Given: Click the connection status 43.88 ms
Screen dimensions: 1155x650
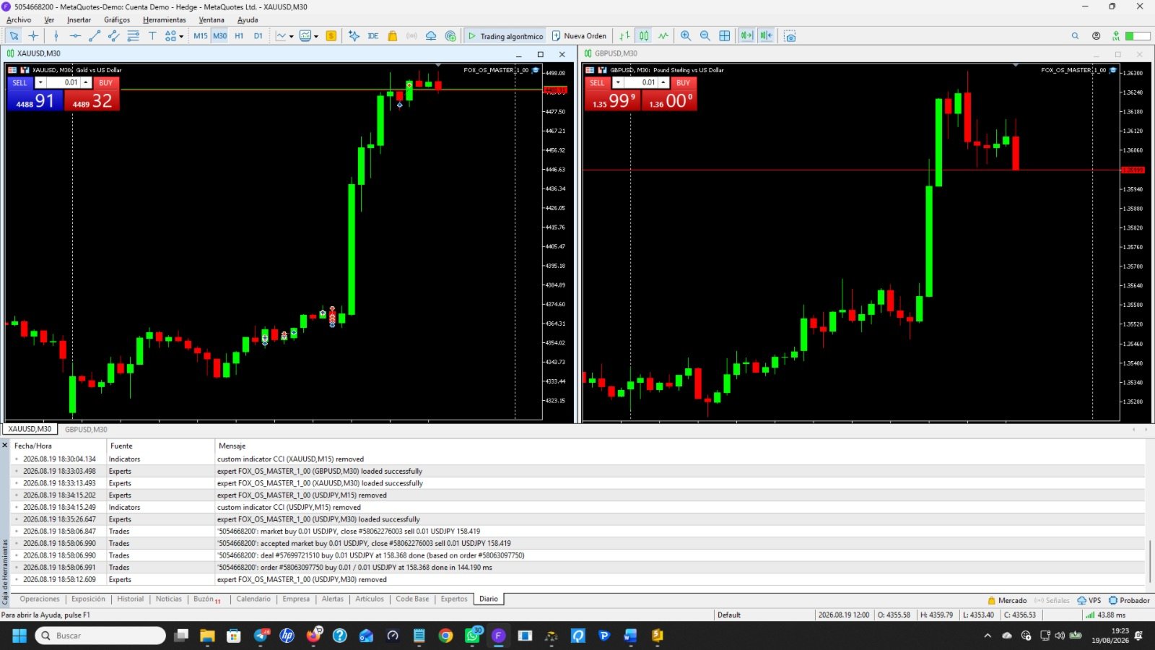Looking at the screenshot, I should click(1105, 615).
